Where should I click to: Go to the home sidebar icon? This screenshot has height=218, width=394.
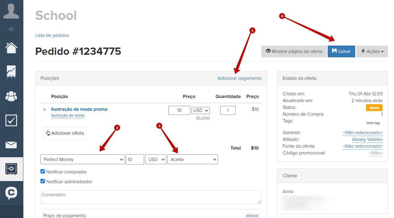(x=11, y=48)
